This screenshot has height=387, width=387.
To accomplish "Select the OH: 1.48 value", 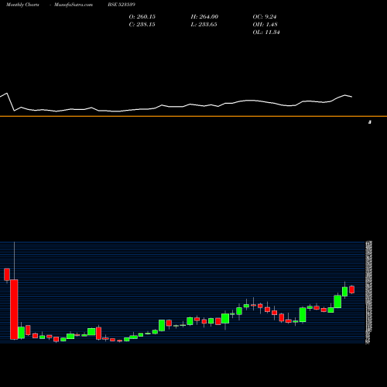I will pos(265,25).
